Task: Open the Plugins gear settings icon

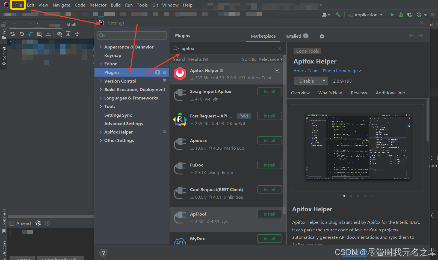Action: tap(322, 36)
